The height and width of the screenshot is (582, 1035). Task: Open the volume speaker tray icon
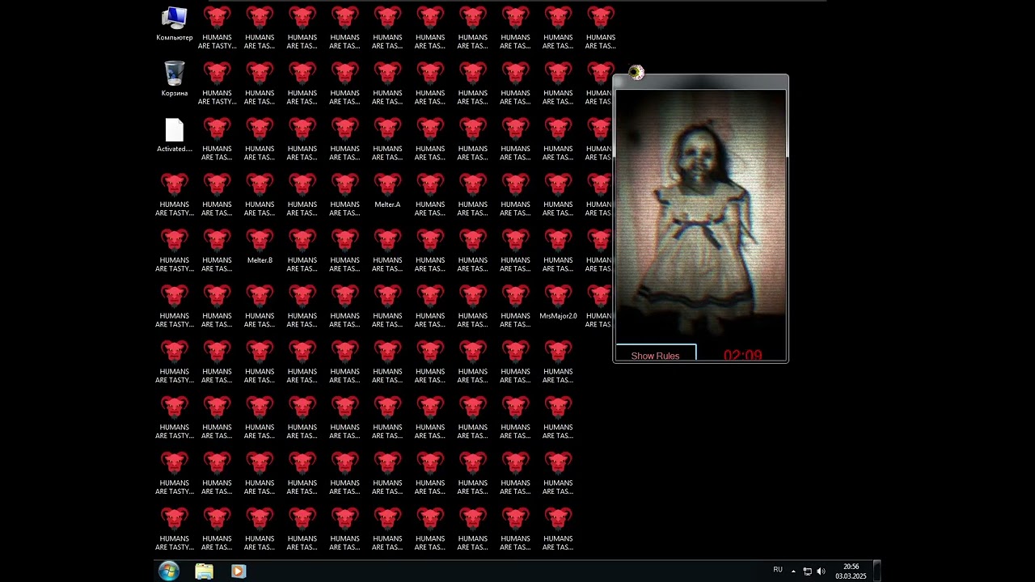point(821,571)
